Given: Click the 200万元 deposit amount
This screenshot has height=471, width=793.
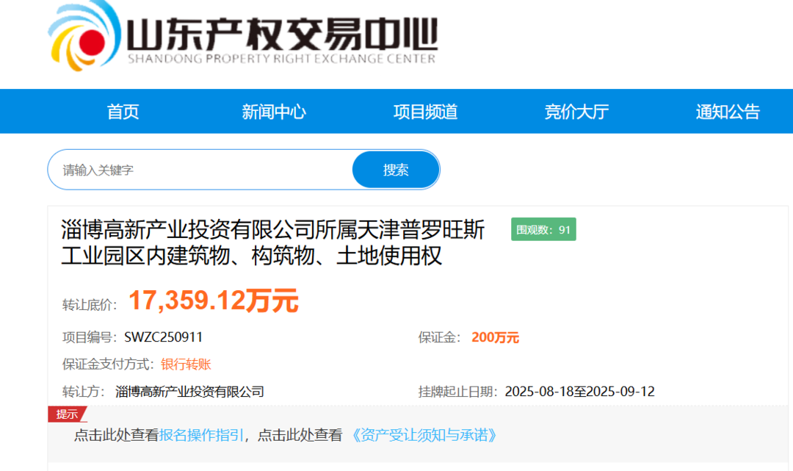Looking at the screenshot, I should pyautogui.click(x=495, y=337).
